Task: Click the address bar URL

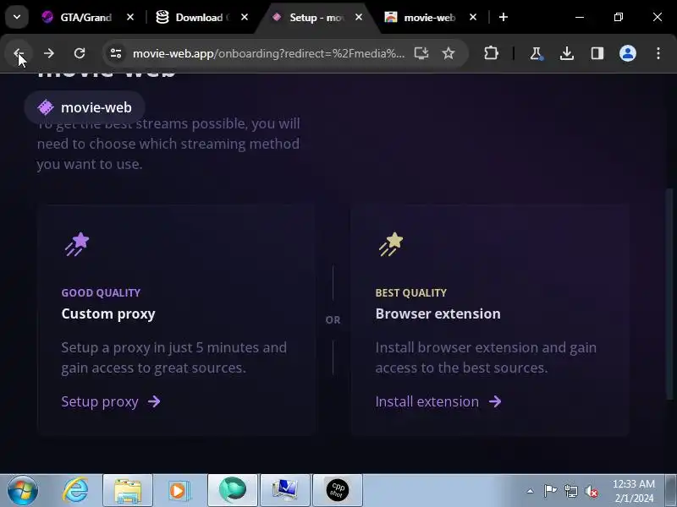Action: coord(268,53)
